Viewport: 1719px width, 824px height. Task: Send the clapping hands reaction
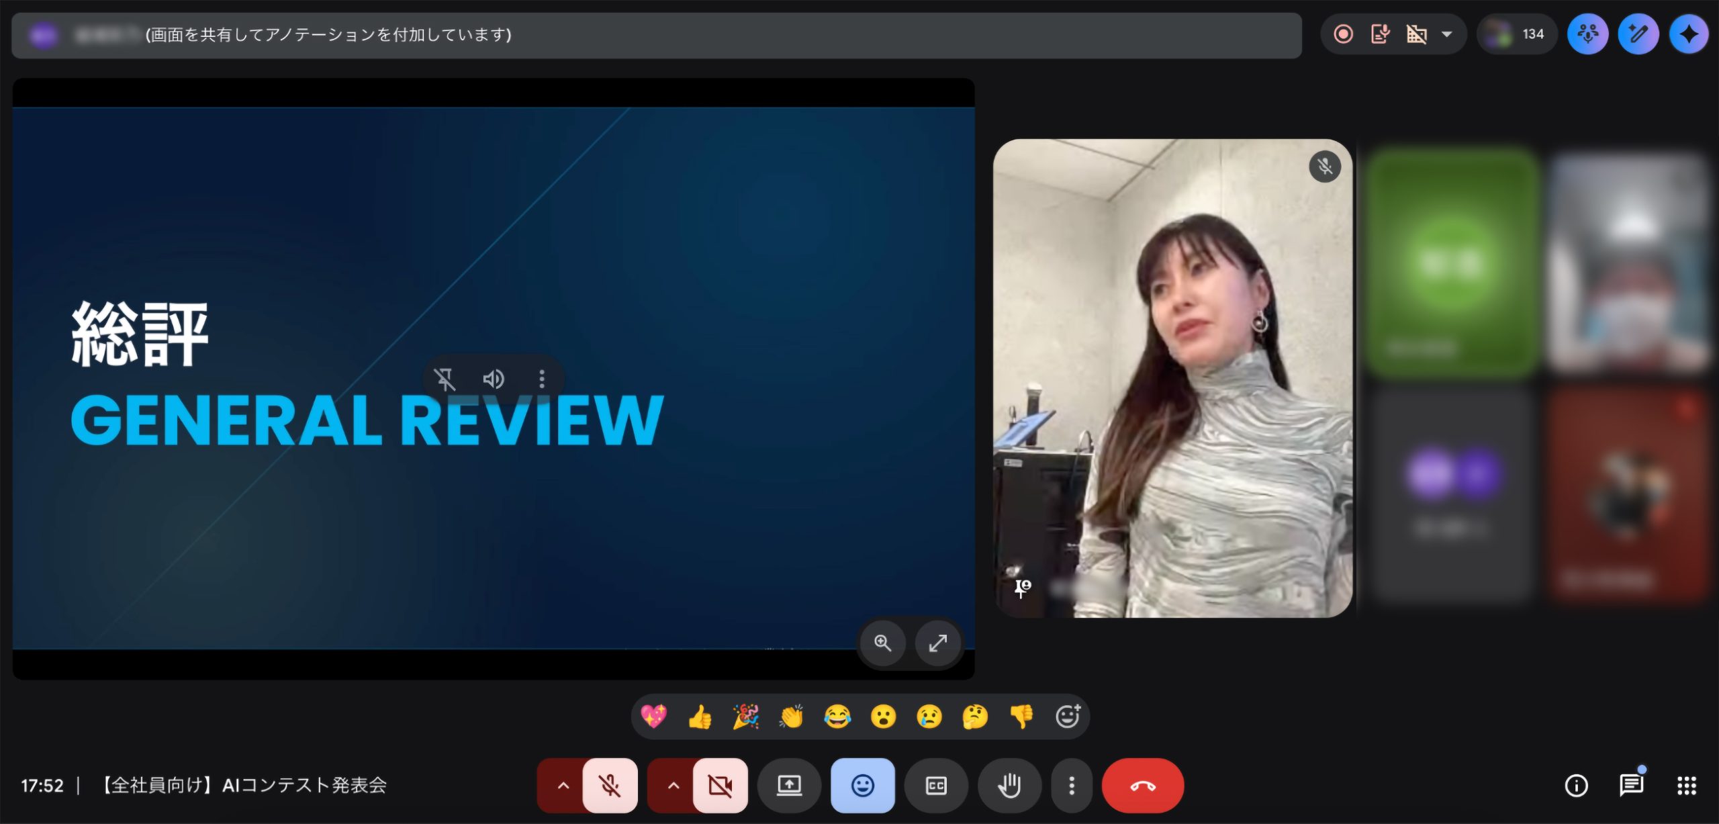791,717
